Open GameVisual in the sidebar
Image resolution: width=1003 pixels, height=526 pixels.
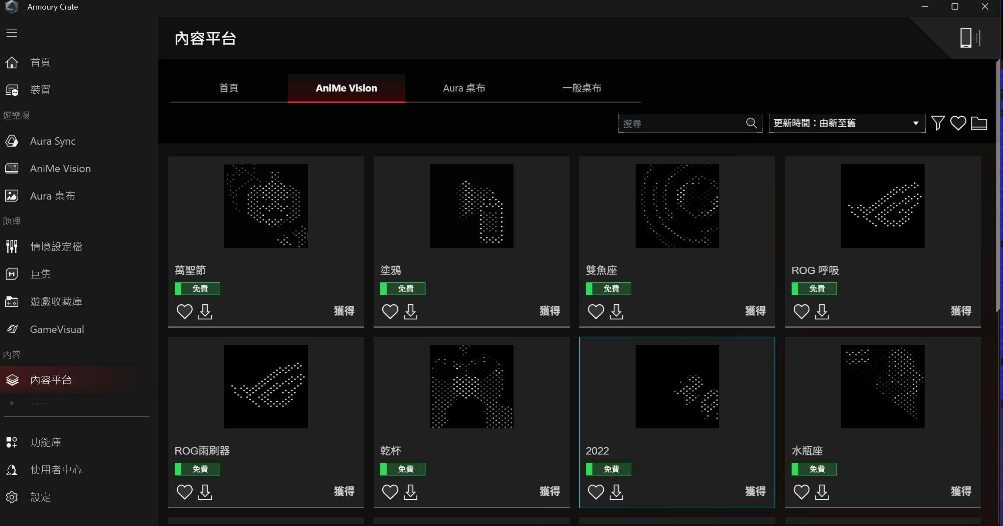57,329
